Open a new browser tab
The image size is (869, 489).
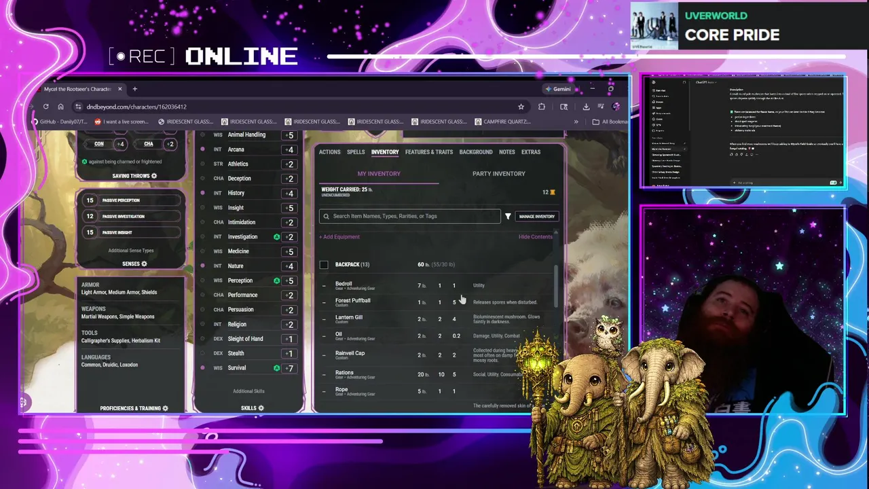coord(134,89)
